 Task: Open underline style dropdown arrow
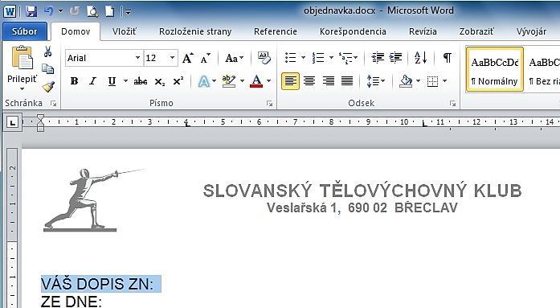click(x=125, y=81)
